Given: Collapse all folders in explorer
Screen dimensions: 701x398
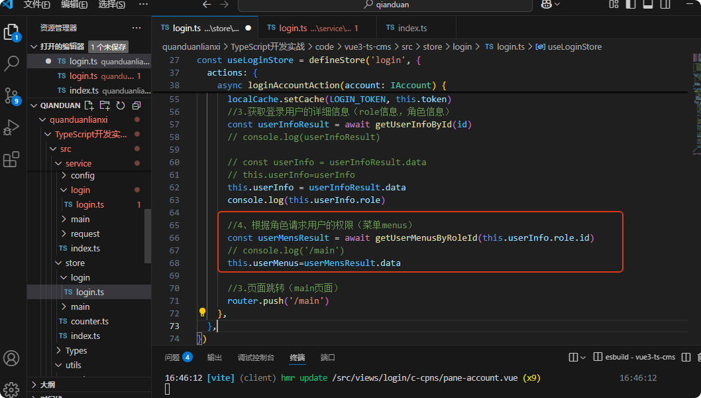Looking at the screenshot, I should pos(136,105).
